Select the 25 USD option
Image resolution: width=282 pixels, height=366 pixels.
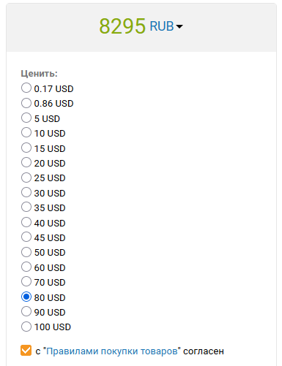click(x=26, y=178)
